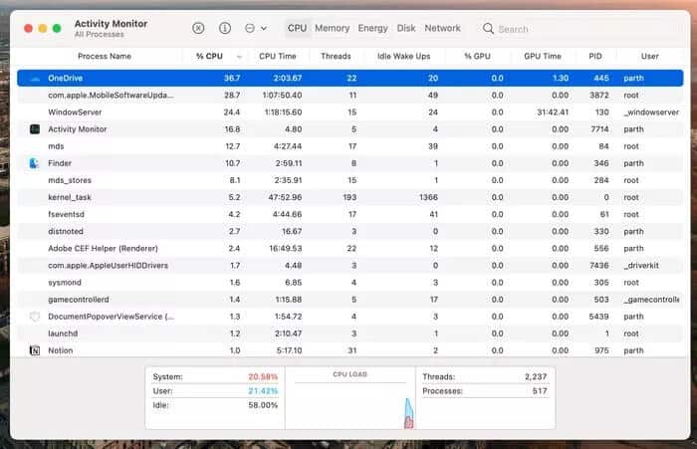This screenshot has width=697, height=449.
Task: Sort by PID column header
Action: [x=595, y=56]
